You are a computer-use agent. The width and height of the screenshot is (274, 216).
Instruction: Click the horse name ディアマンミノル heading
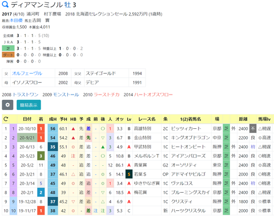click(x=37, y=5)
